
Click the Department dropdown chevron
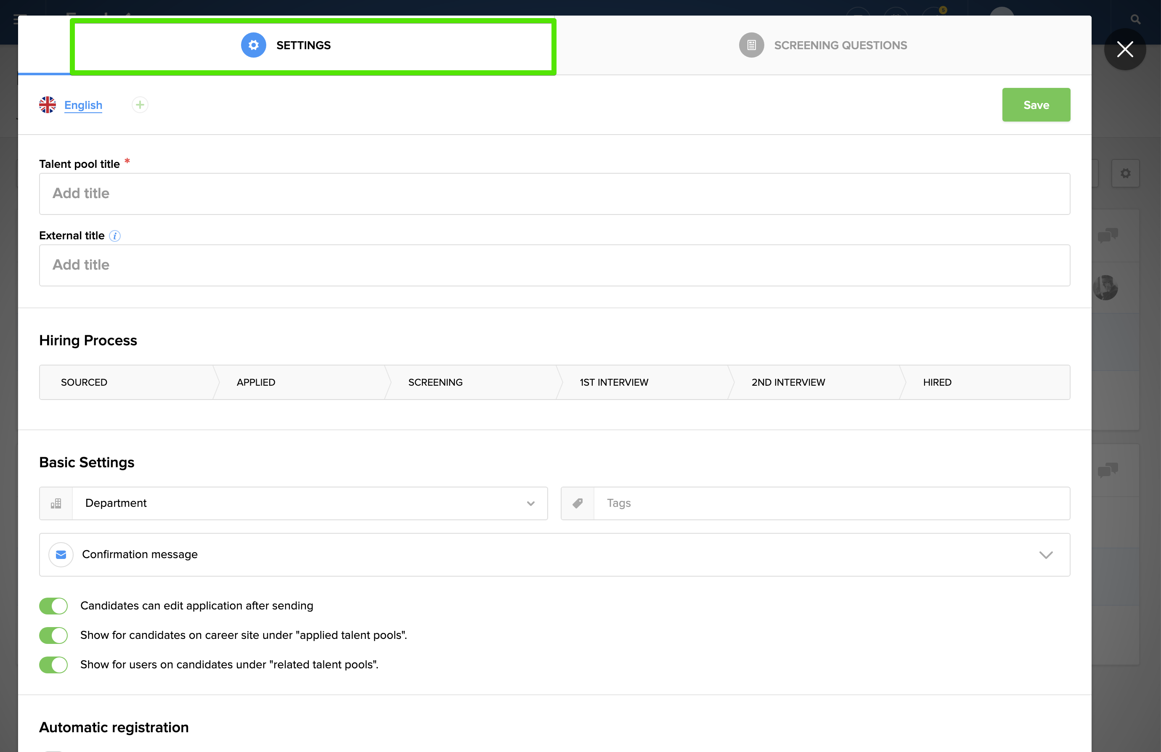point(531,504)
